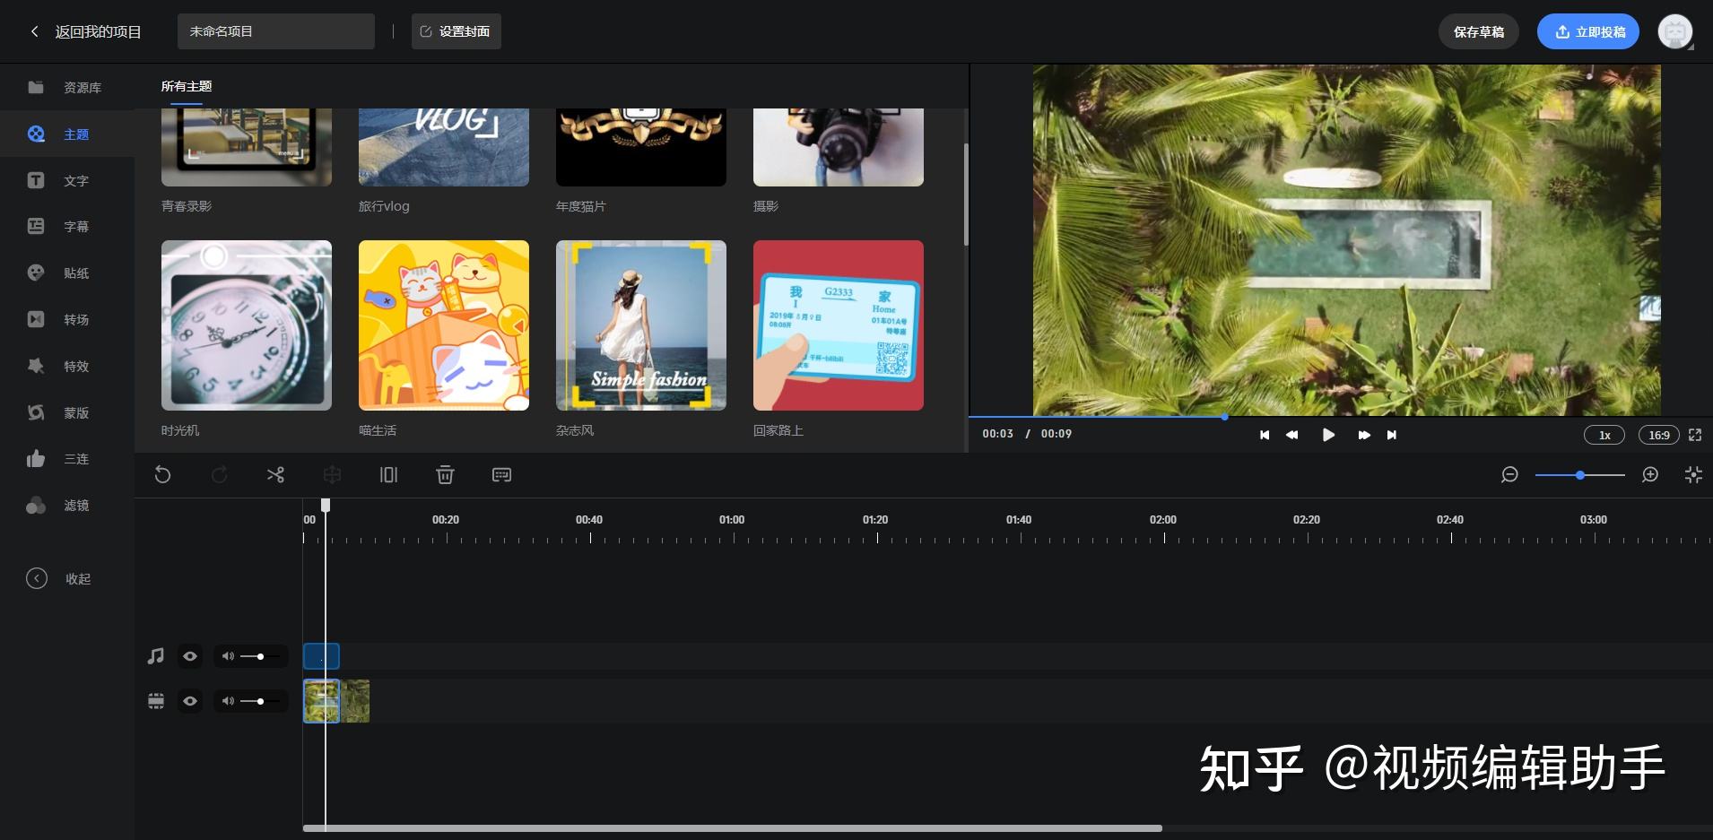Screen dimensions: 1713x840
Task: Zoom out timeline with minus icon
Action: 1509,474
